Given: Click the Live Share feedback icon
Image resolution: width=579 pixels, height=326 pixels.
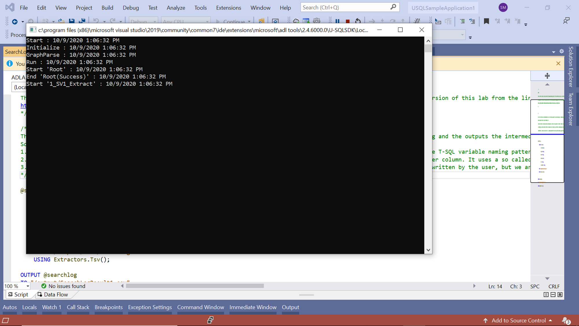Looking at the screenshot, I should point(566,21).
